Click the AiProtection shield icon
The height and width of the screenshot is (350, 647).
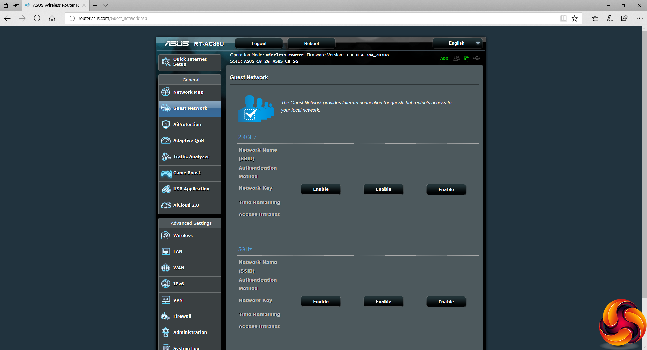point(166,124)
